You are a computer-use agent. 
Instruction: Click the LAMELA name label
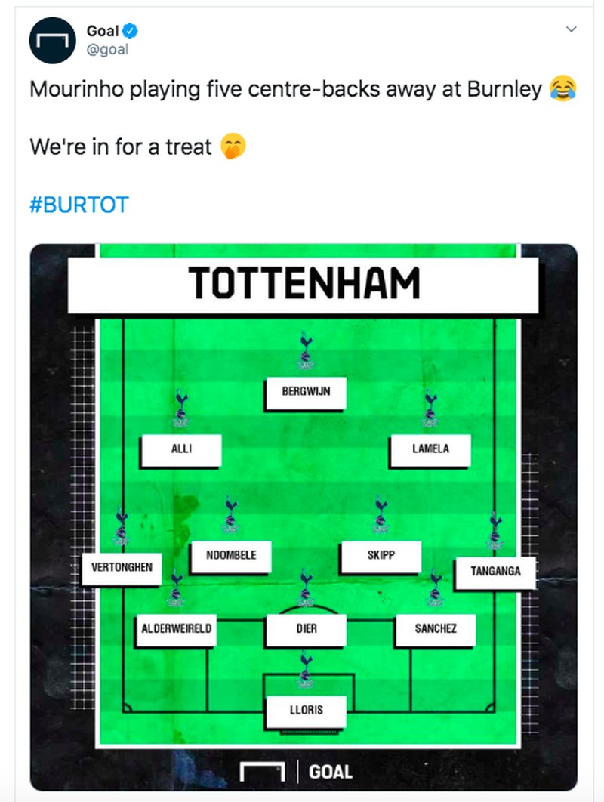[430, 451]
